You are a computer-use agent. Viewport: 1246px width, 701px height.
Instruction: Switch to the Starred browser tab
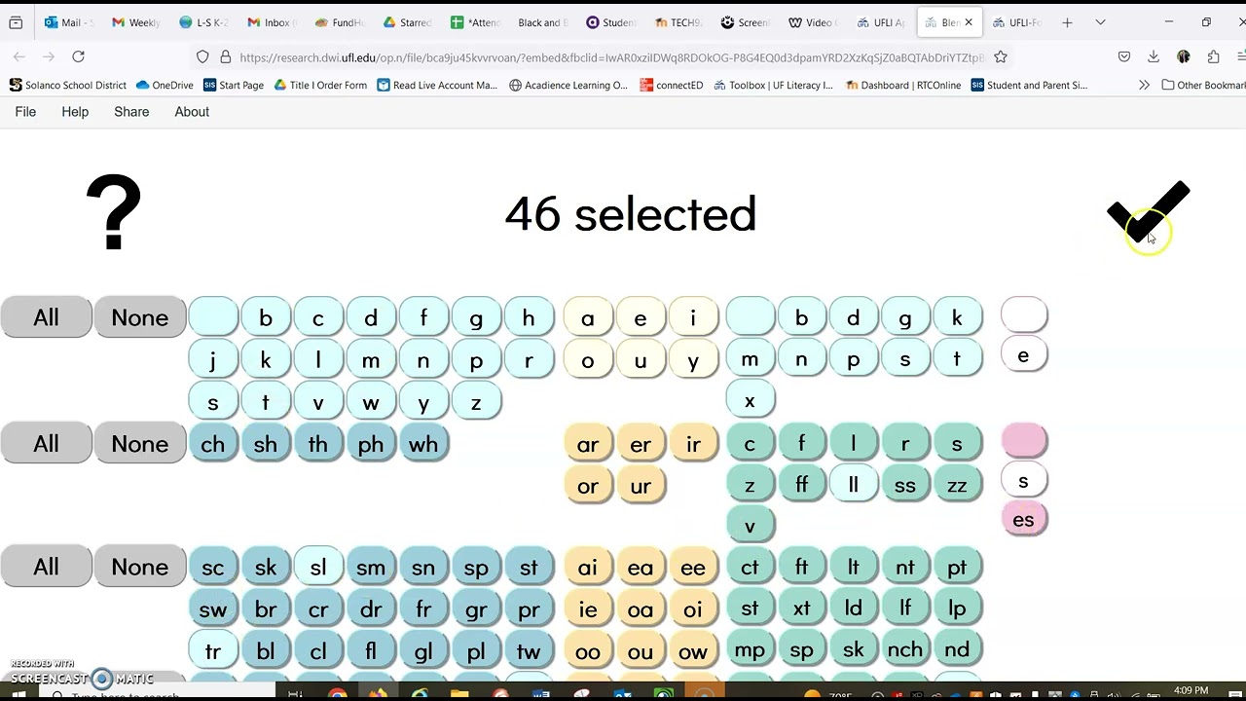coord(407,22)
